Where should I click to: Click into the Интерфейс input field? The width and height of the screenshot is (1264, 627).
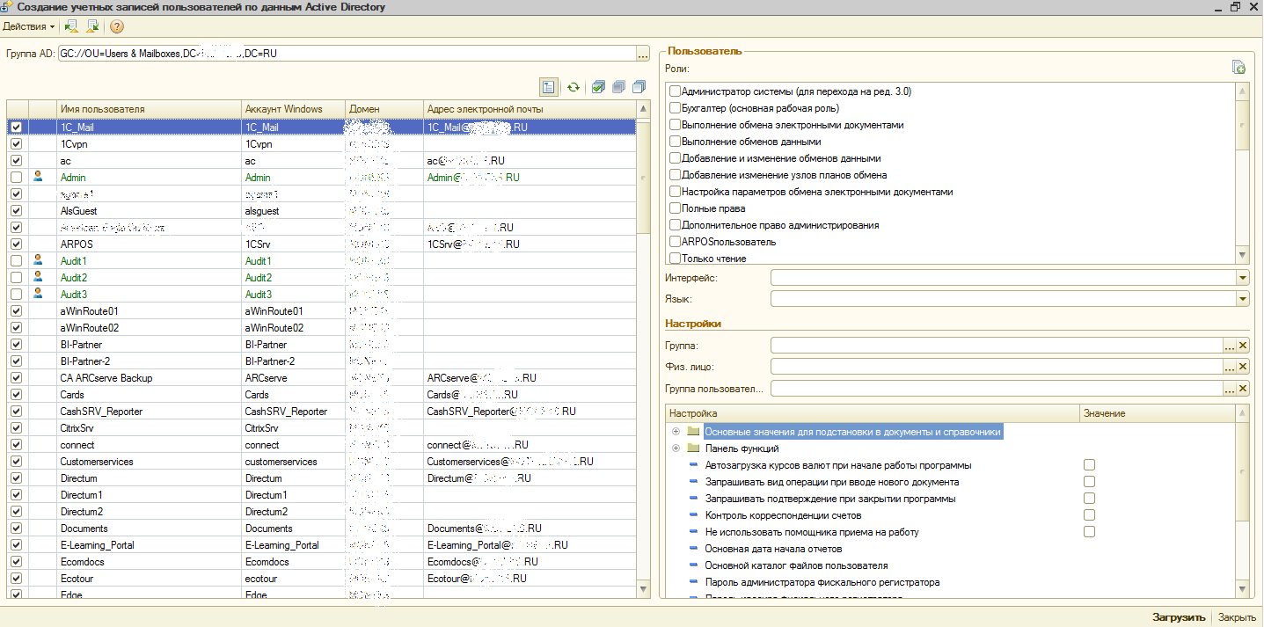click(1003, 278)
